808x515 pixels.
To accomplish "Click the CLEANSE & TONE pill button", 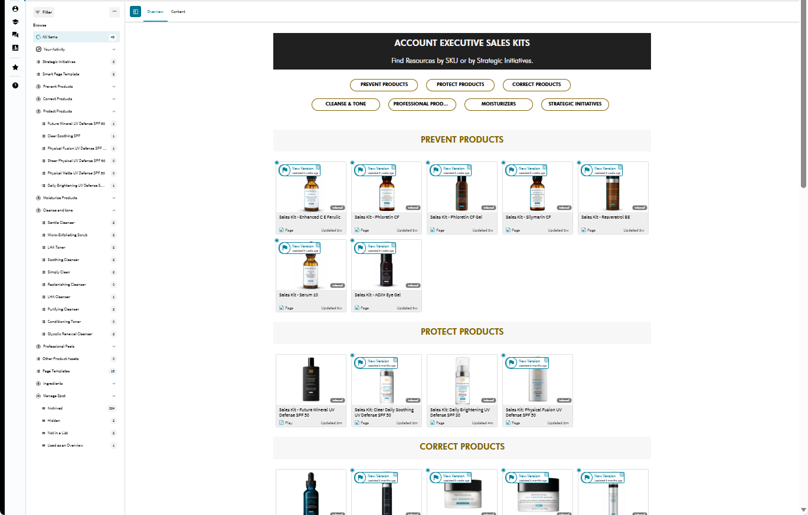I will 346,104.
